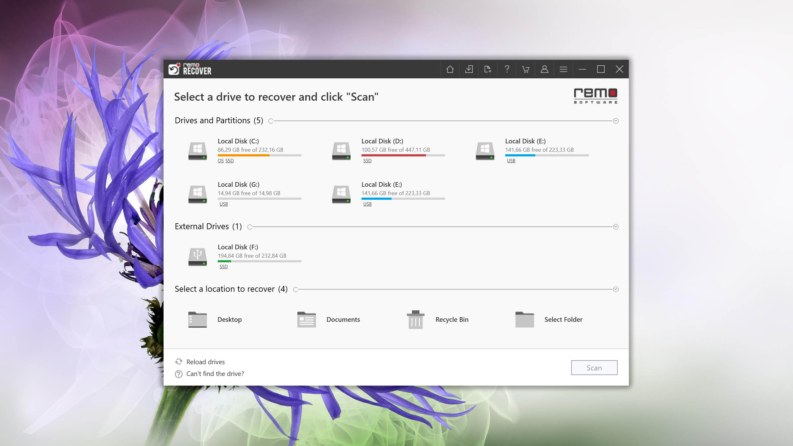Refresh the Select a location section spinner

pyautogui.click(x=296, y=290)
